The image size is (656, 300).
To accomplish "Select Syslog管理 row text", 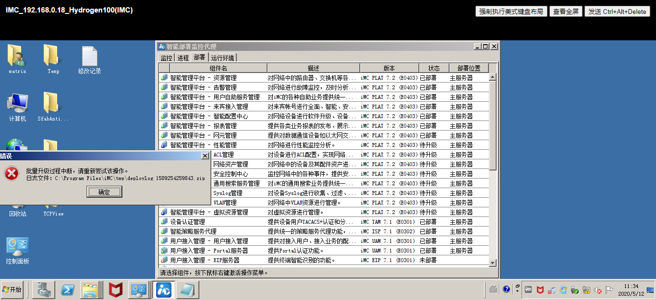I will (x=228, y=193).
